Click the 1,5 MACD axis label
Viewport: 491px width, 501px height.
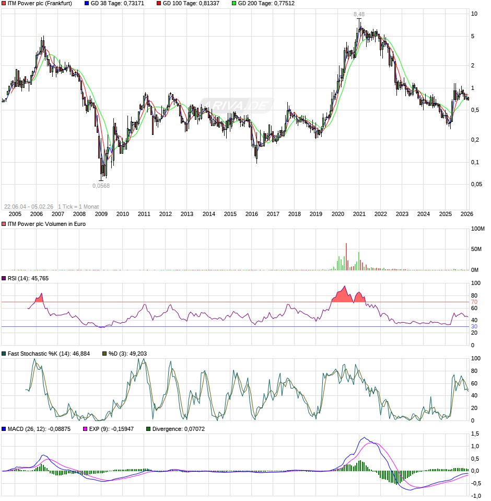coord(475,434)
